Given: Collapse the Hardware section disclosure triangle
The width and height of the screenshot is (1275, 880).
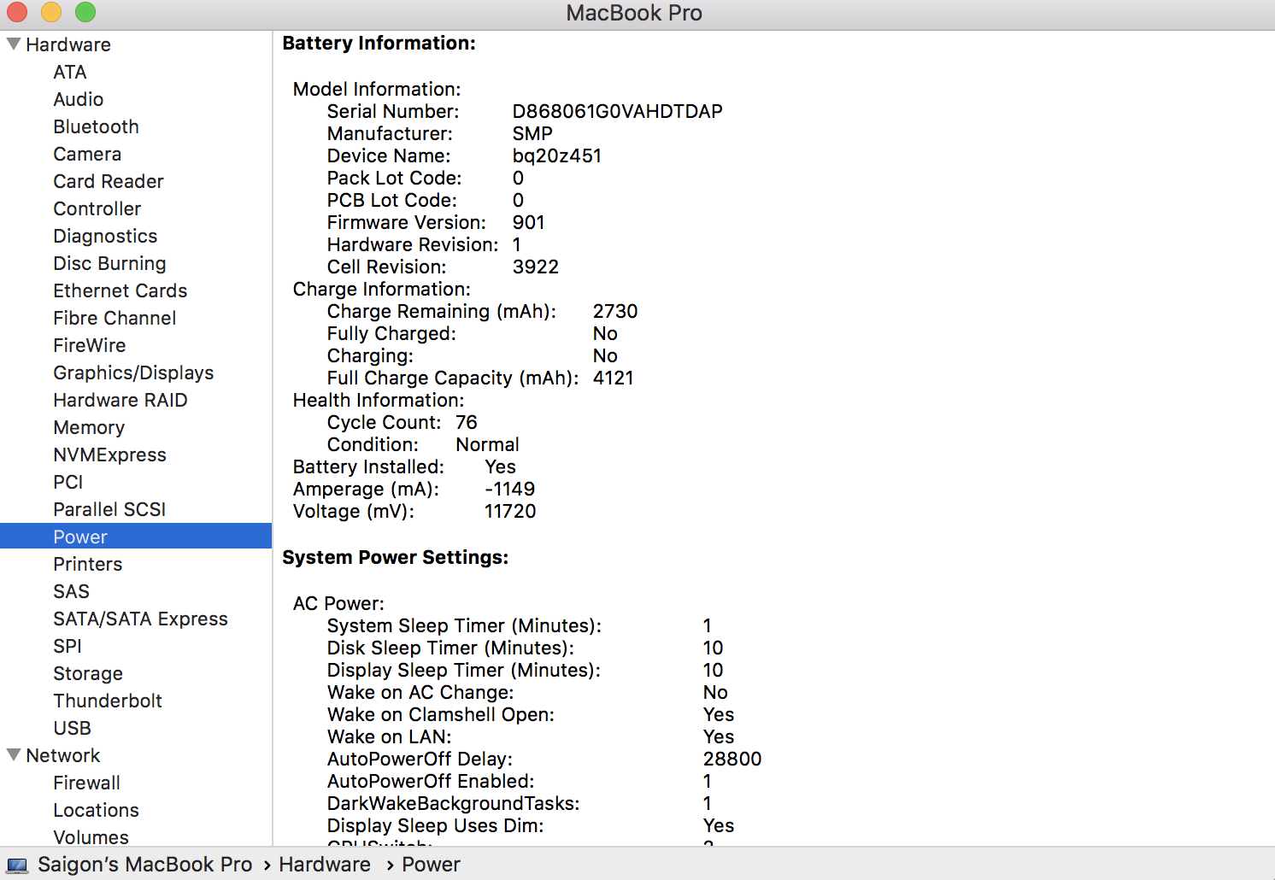Looking at the screenshot, I should (x=14, y=44).
